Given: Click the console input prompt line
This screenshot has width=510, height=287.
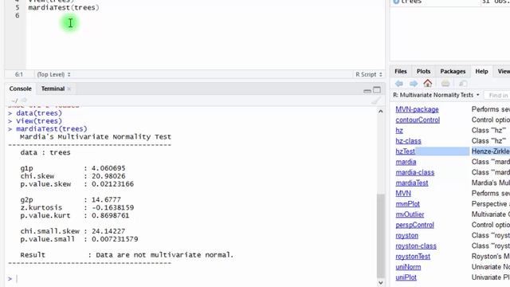Looking at the screenshot, I should tap(192, 278).
